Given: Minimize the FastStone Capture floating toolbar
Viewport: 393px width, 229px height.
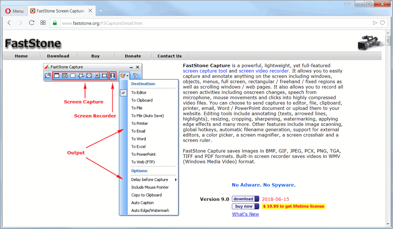Looking at the screenshot, I should 131,67.
